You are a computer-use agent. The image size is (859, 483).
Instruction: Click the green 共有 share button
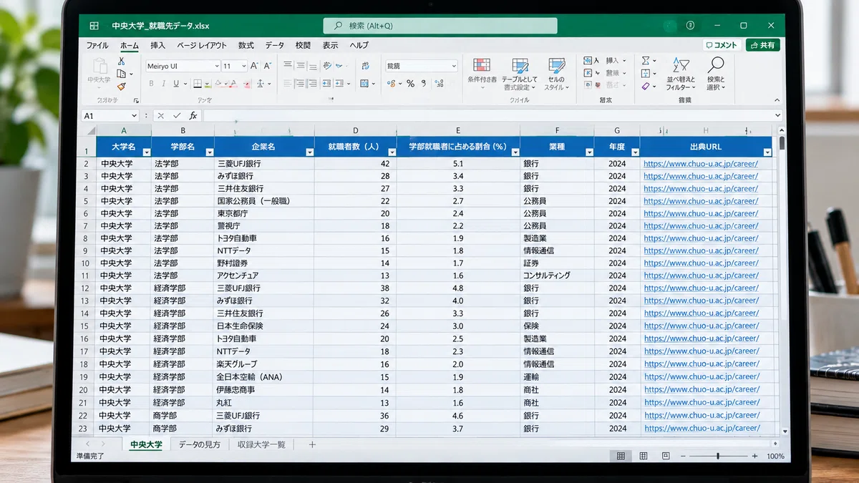(763, 45)
